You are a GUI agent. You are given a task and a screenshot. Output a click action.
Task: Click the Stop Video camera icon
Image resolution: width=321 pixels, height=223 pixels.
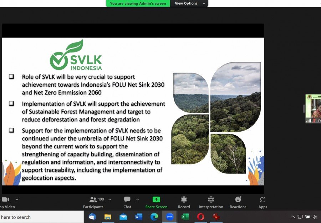(x=5, y=199)
